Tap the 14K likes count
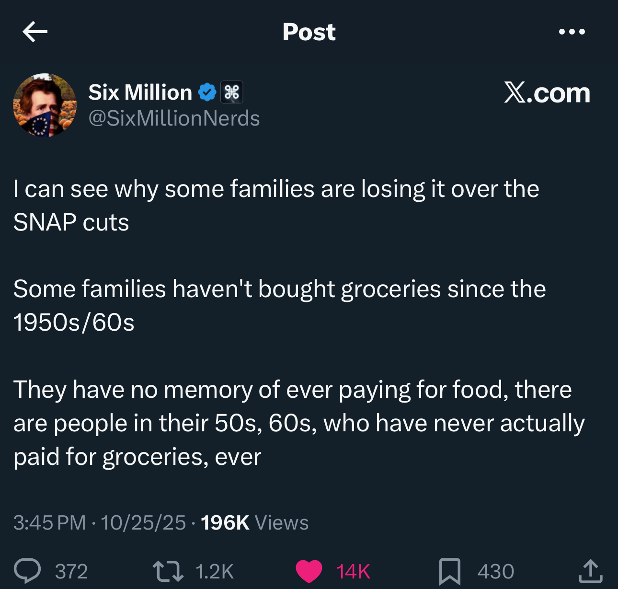The image size is (618, 589). coord(353,571)
